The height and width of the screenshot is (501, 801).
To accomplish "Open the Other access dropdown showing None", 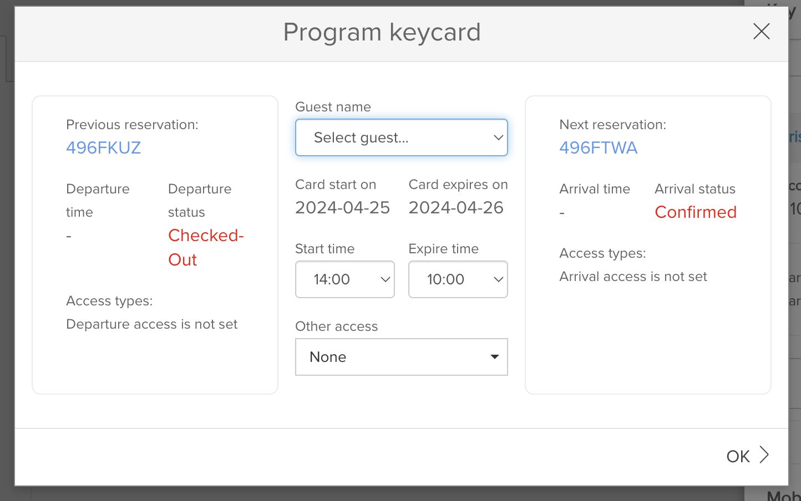I will (402, 357).
